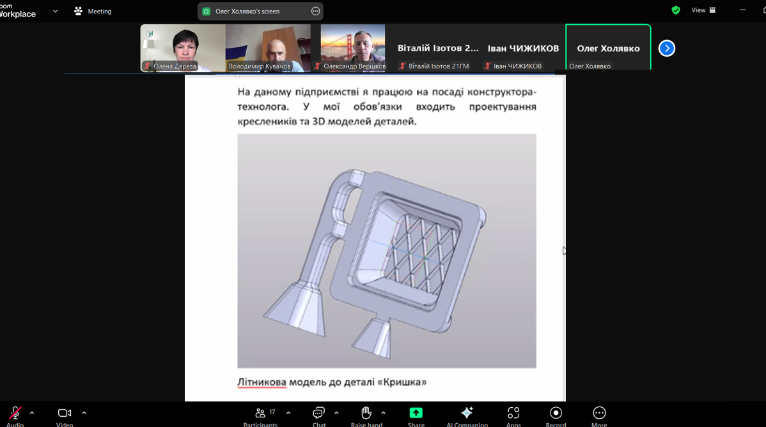
Task: Expand video options arrow next to Video
Action: pos(84,413)
